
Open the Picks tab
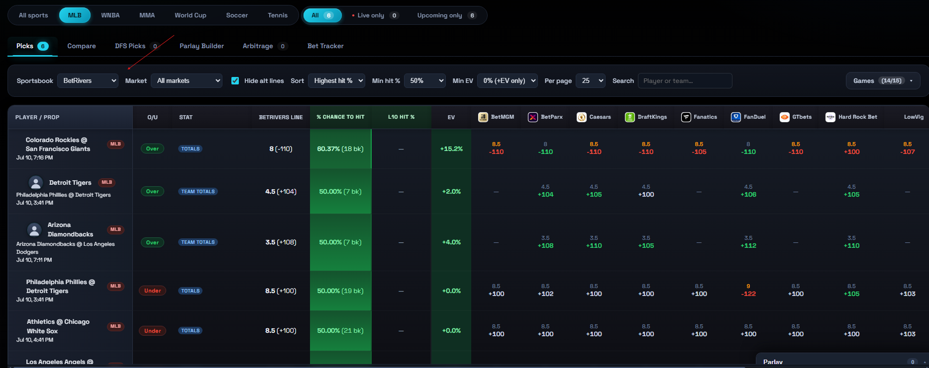32,46
